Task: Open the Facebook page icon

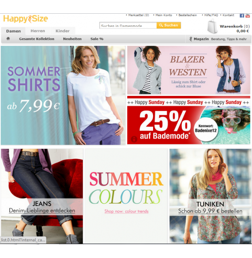Action: [242, 16]
